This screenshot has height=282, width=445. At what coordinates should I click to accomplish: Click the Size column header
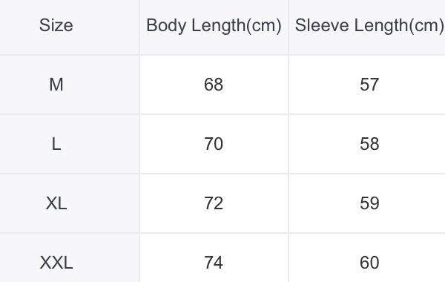[x=56, y=25]
